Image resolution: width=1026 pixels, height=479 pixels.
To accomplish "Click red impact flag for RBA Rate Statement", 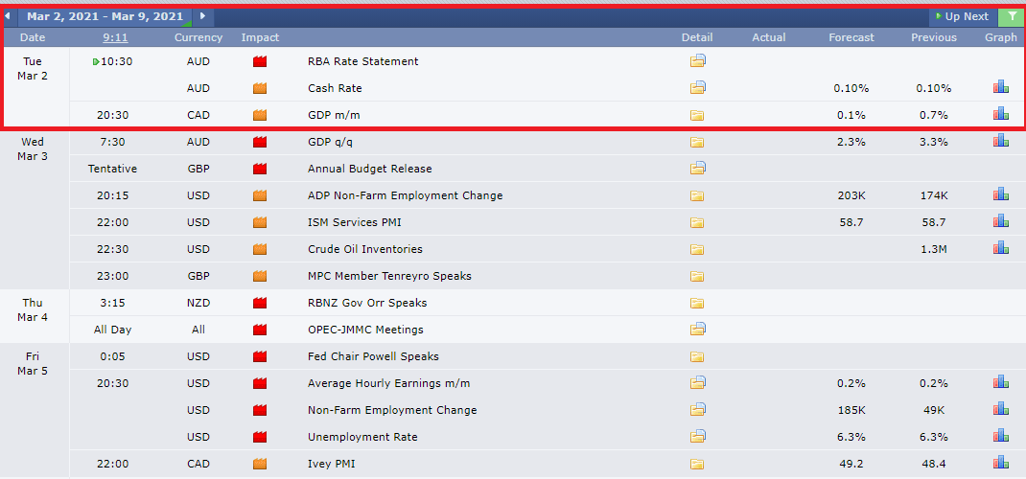I will tap(260, 62).
